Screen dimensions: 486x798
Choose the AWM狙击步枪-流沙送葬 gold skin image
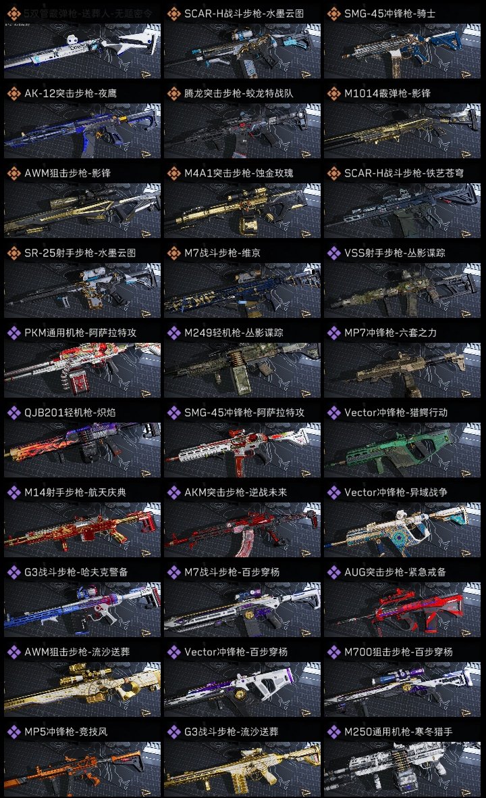click(x=82, y=690)
